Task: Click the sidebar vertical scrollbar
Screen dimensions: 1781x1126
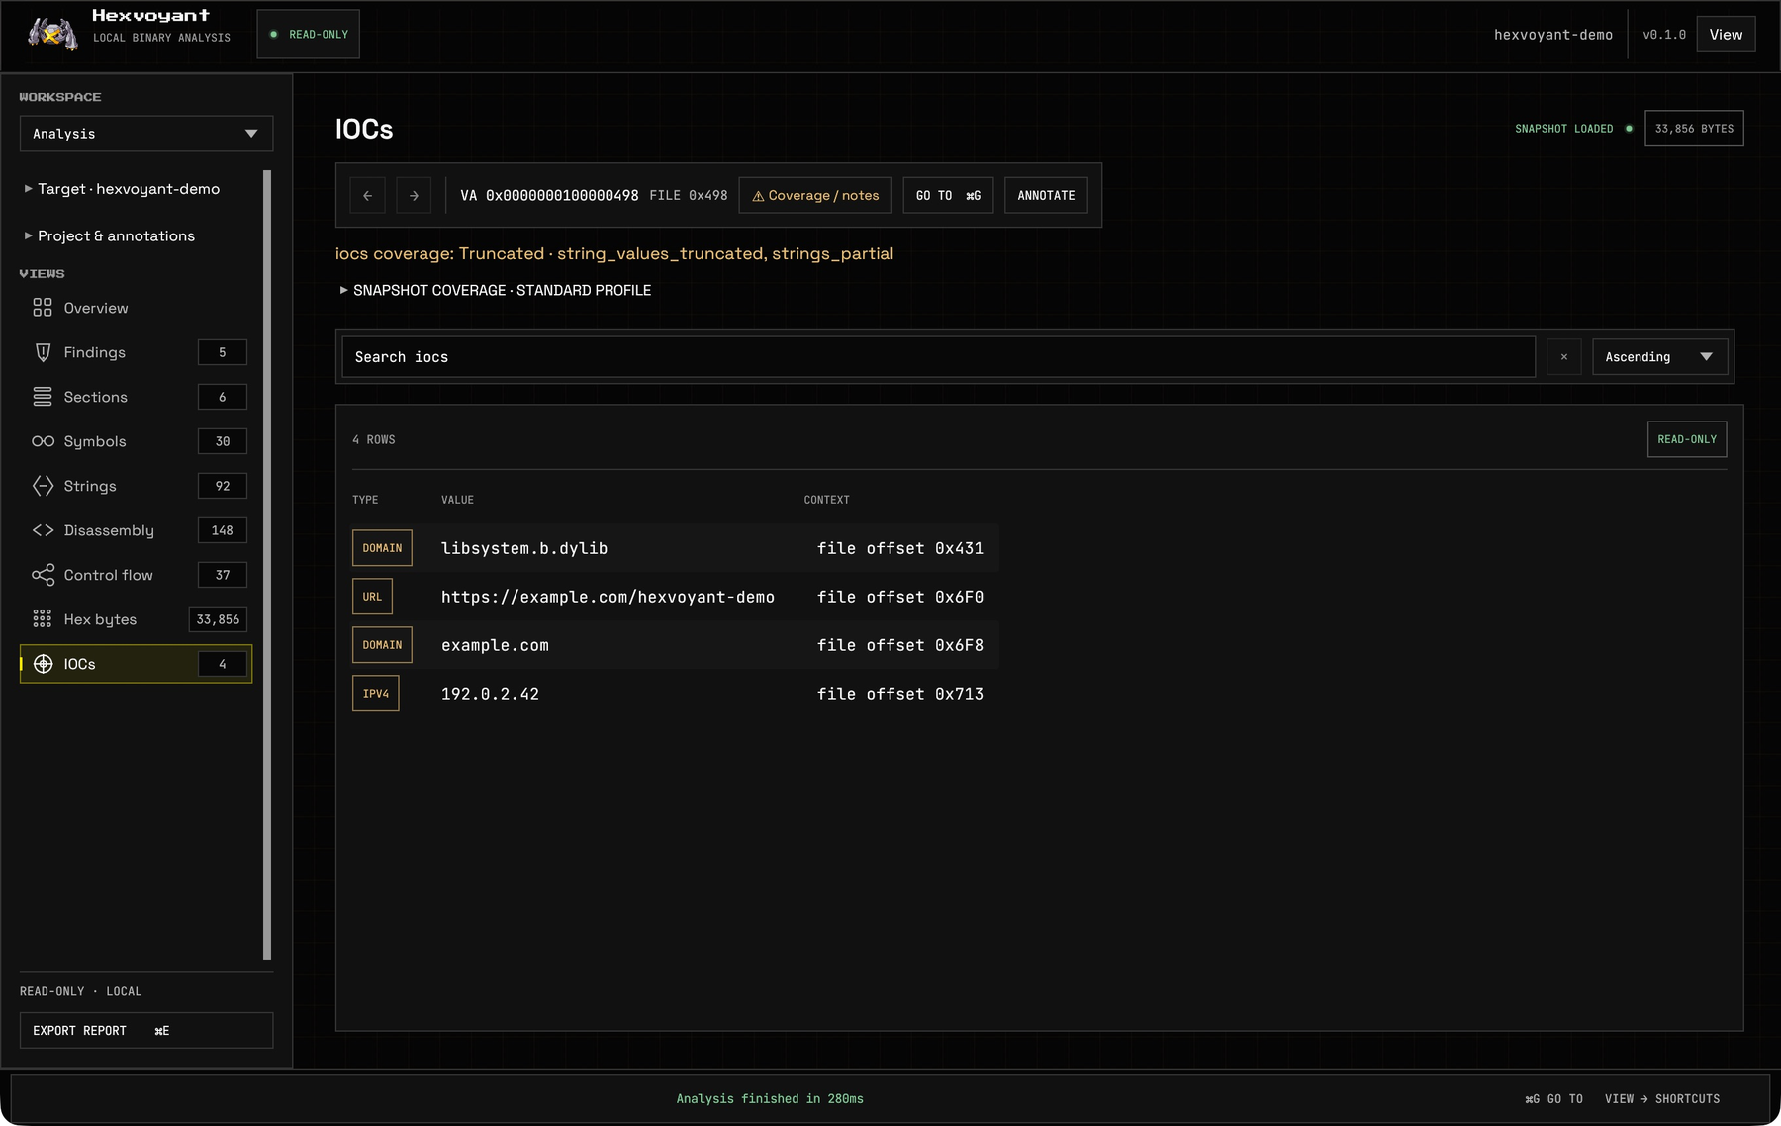Action: (x=267, y=564)
